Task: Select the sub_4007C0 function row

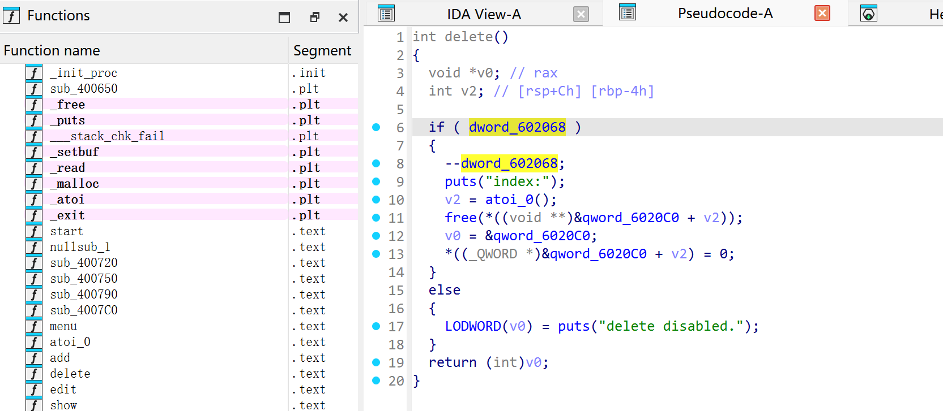Action: click(x=179, y=310)
